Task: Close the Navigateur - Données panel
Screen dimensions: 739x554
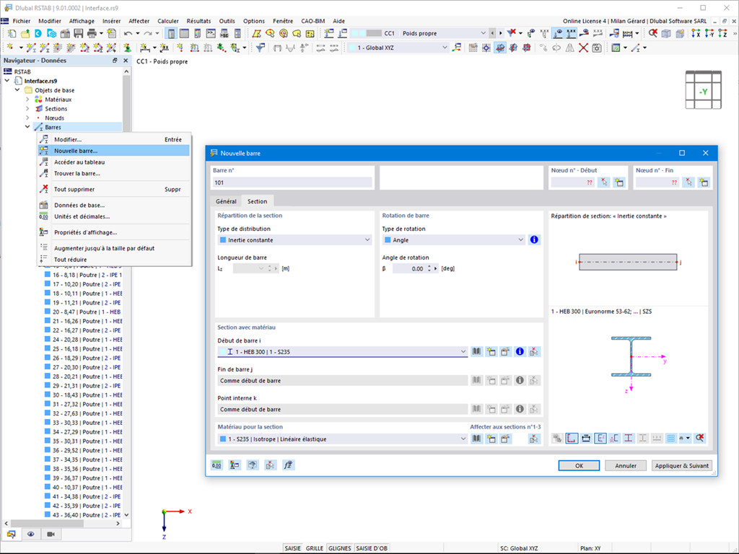Action: (126, 61)
